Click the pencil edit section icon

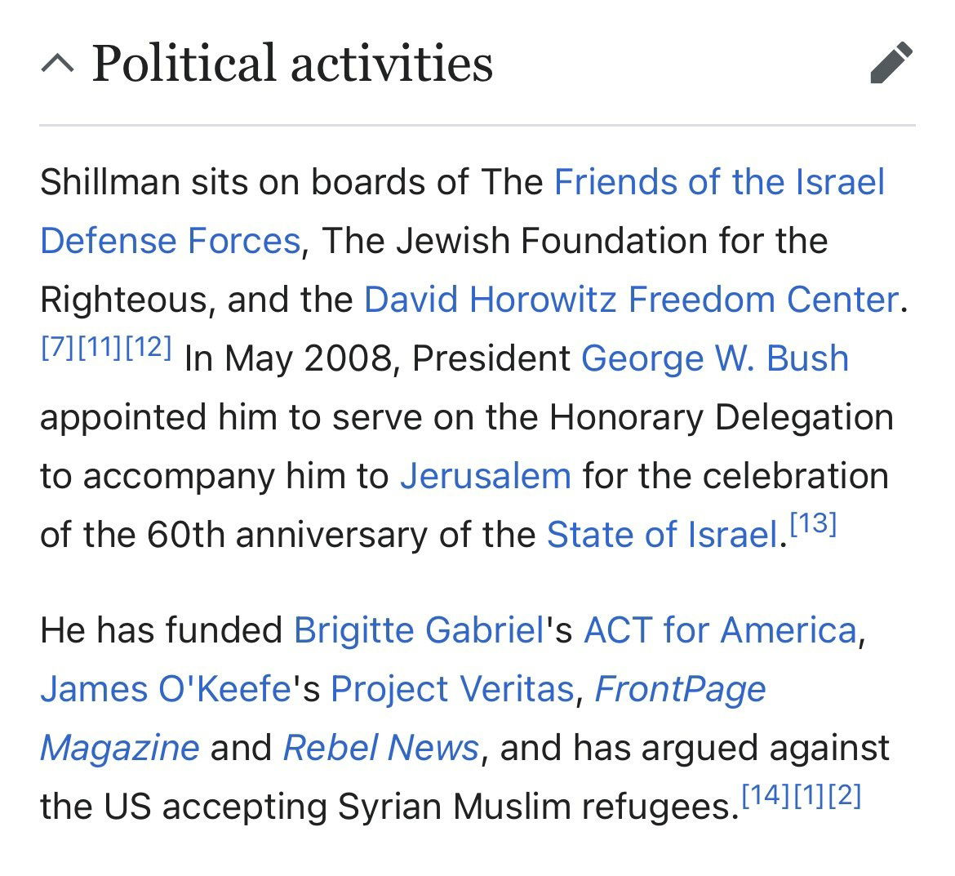891,63
